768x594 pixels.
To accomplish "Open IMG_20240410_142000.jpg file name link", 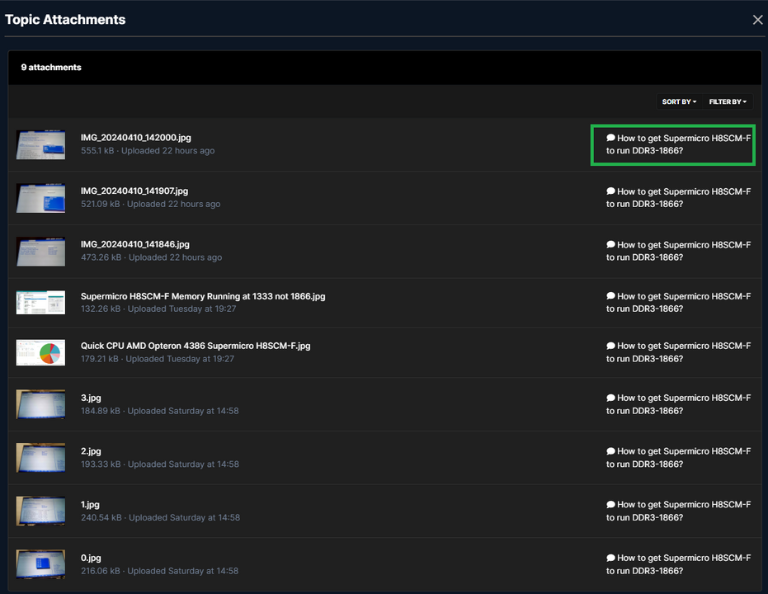I will click(x=135, y=138).
